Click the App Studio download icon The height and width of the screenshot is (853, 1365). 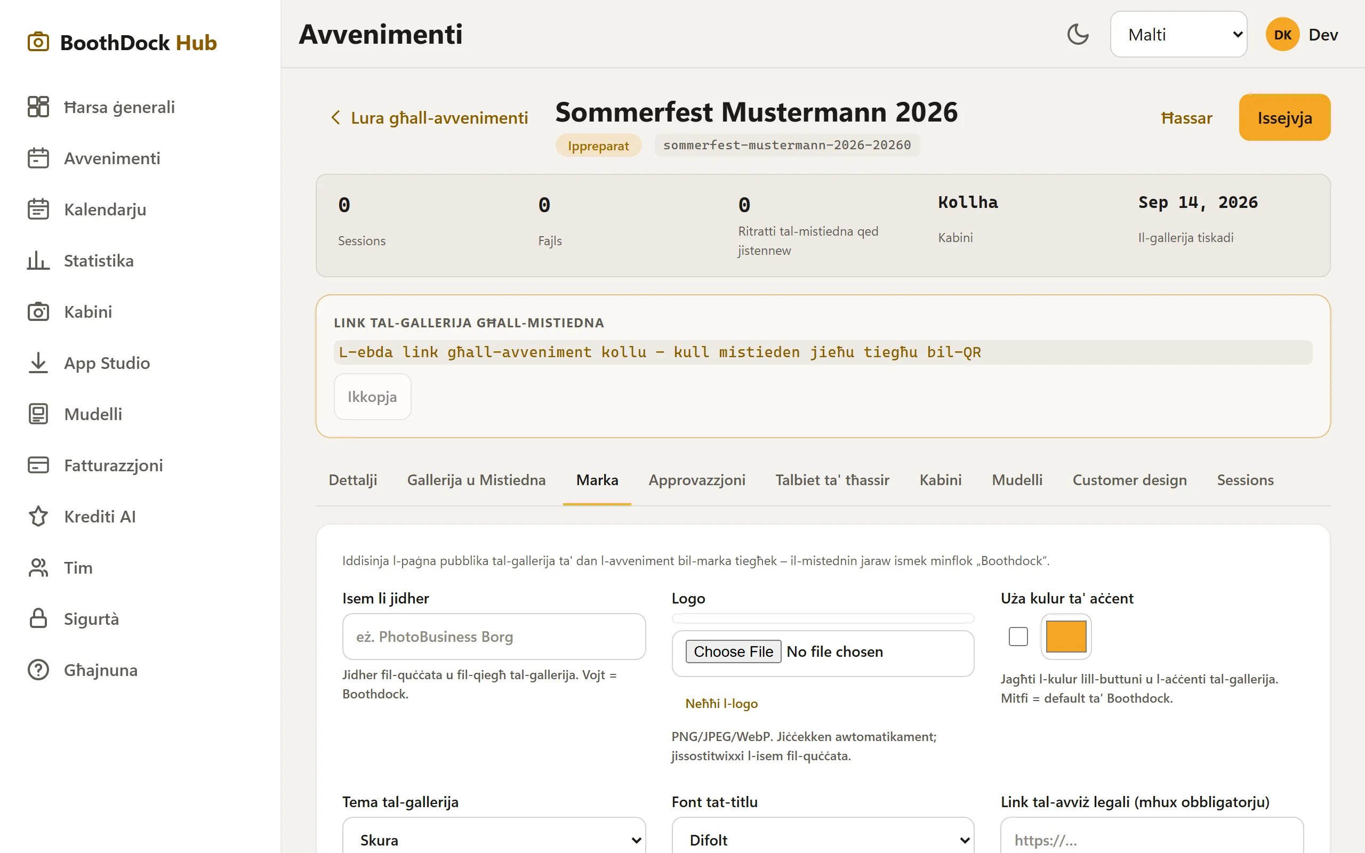click(38, 363)
